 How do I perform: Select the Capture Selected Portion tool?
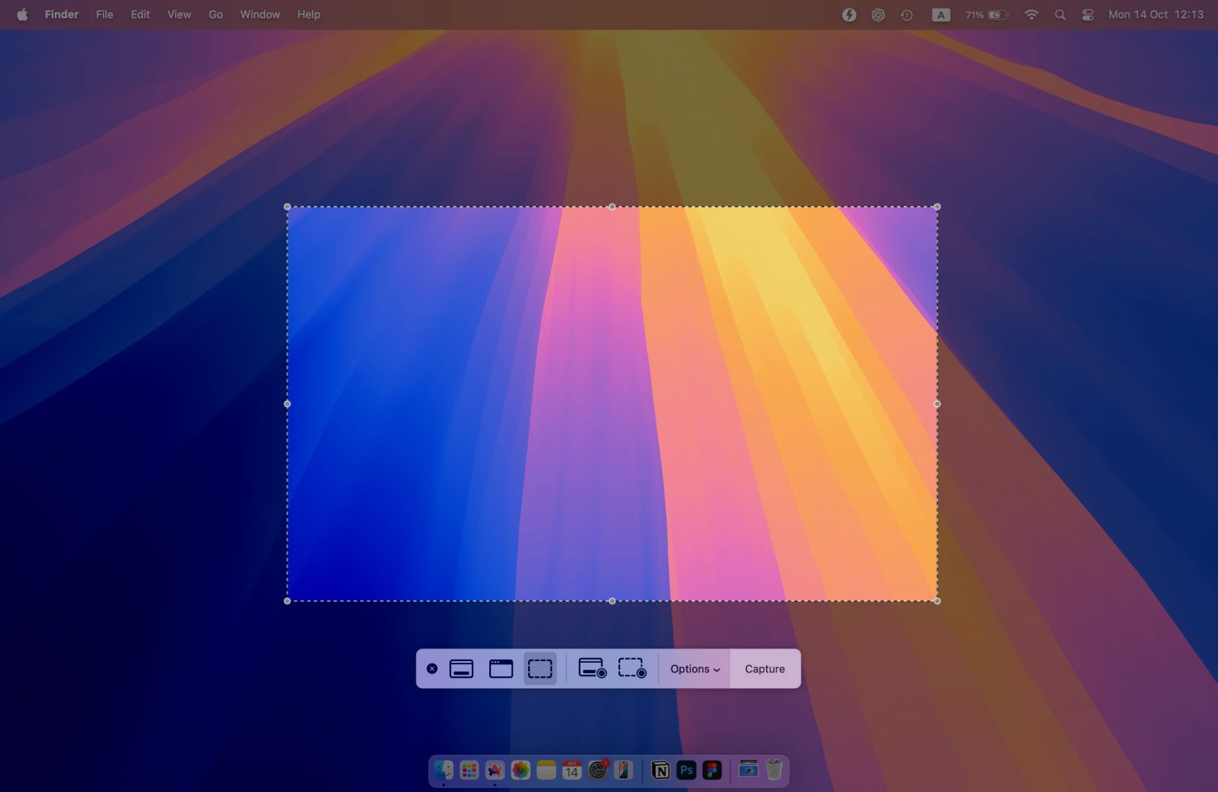coord(540,668)
